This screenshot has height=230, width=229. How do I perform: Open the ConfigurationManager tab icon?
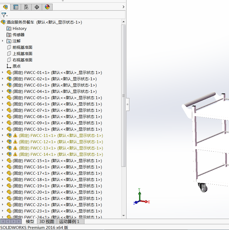(26, 7)
